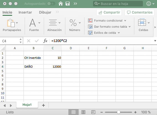Viewport: 157px width, 115px height.
Task: Select cell containing CH Invertido
Action: coord(34,58)
